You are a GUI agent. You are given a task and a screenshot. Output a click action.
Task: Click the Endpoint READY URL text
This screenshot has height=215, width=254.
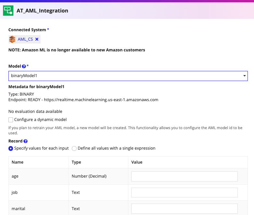point(83,100)
